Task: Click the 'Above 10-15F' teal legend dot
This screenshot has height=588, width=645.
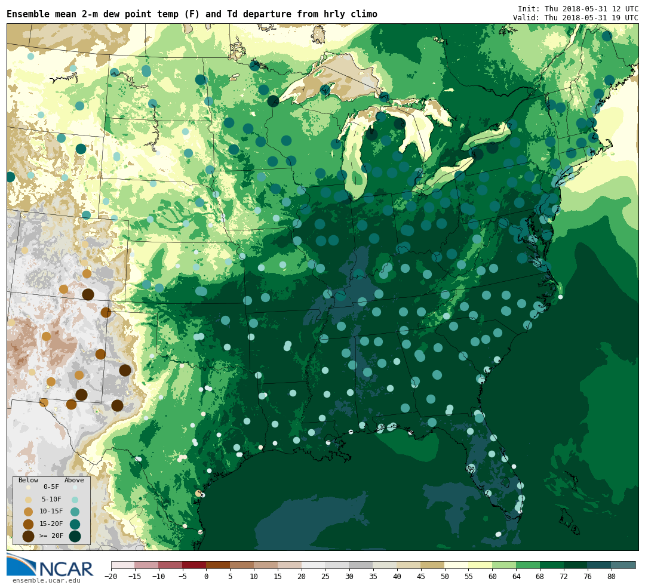Action: (75, 512)
